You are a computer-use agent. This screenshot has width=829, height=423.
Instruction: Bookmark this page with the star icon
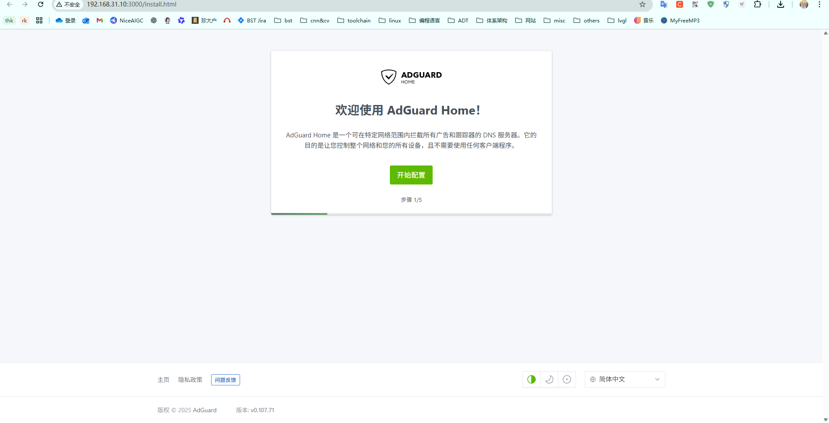coord(642,4)
